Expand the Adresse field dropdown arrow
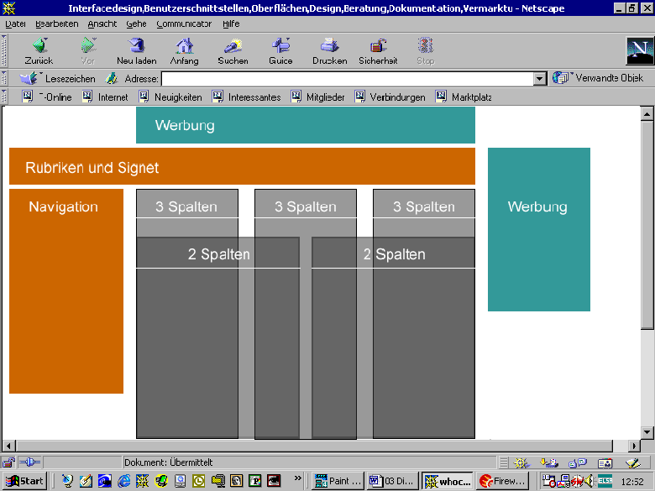Viewport: 655px width, 491px height. [540, 78]
